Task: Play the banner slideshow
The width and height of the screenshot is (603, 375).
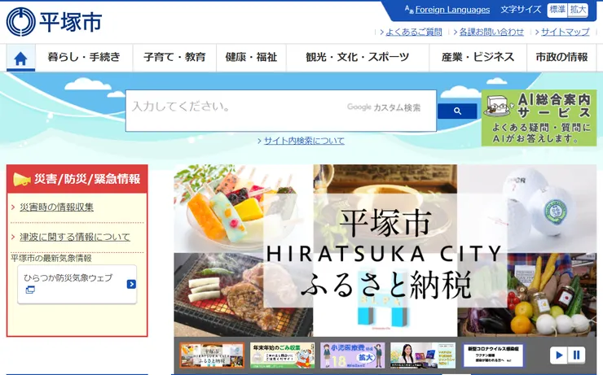Action: [558, 355]
